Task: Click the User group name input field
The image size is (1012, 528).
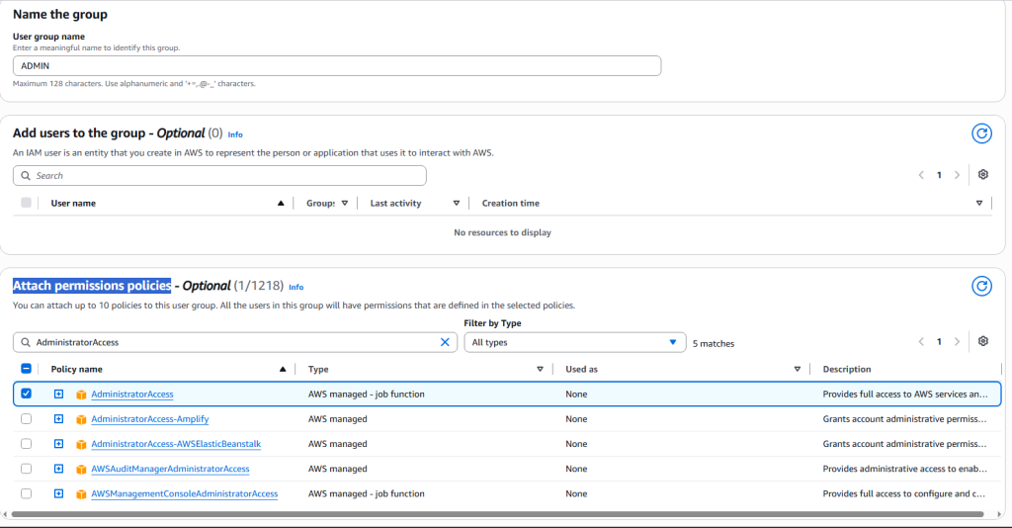Action: (337, 66)
